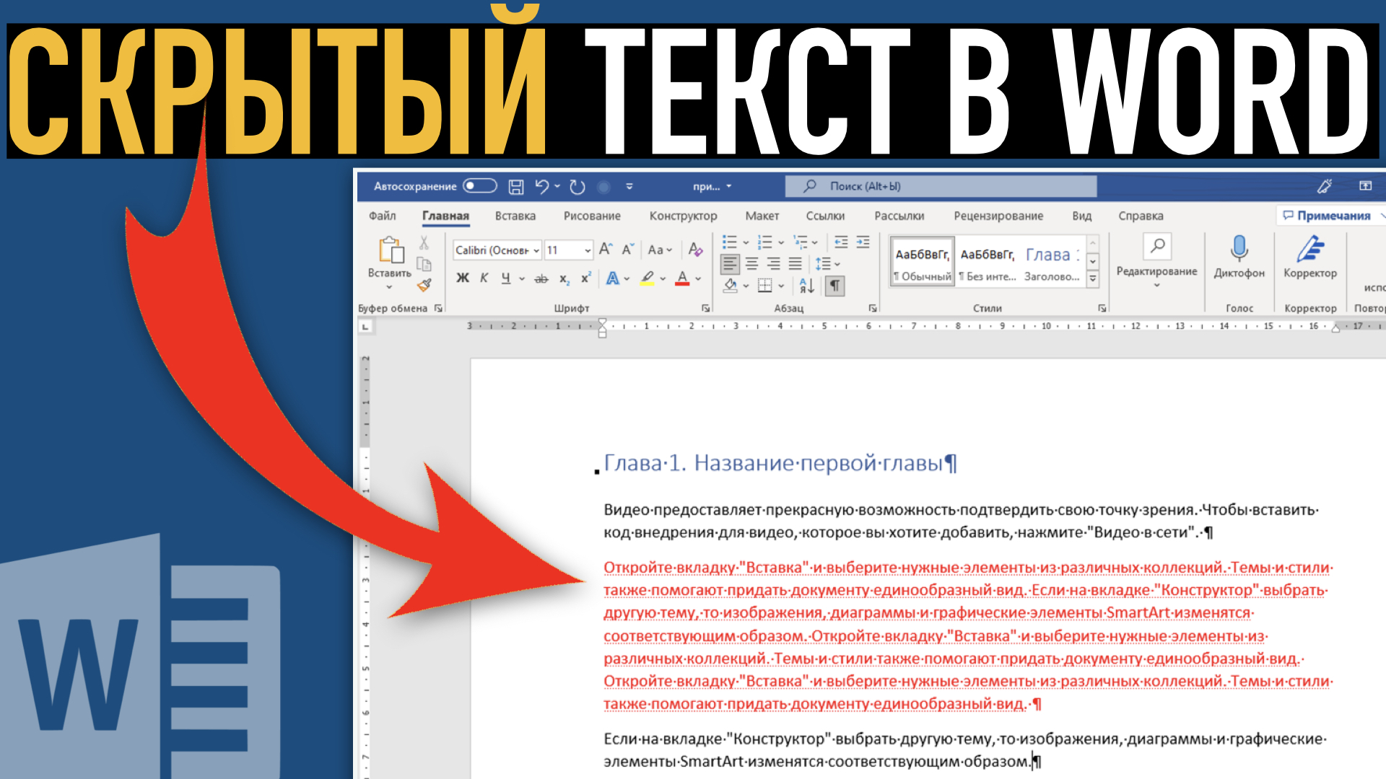Click the Примечания button
This screenshot has height=779, width=1386.
(x=1327, y=216)
